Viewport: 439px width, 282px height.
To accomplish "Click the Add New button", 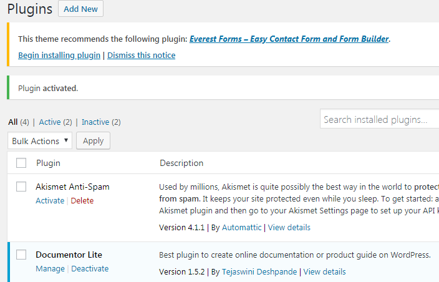I will [x=80, y=9].
